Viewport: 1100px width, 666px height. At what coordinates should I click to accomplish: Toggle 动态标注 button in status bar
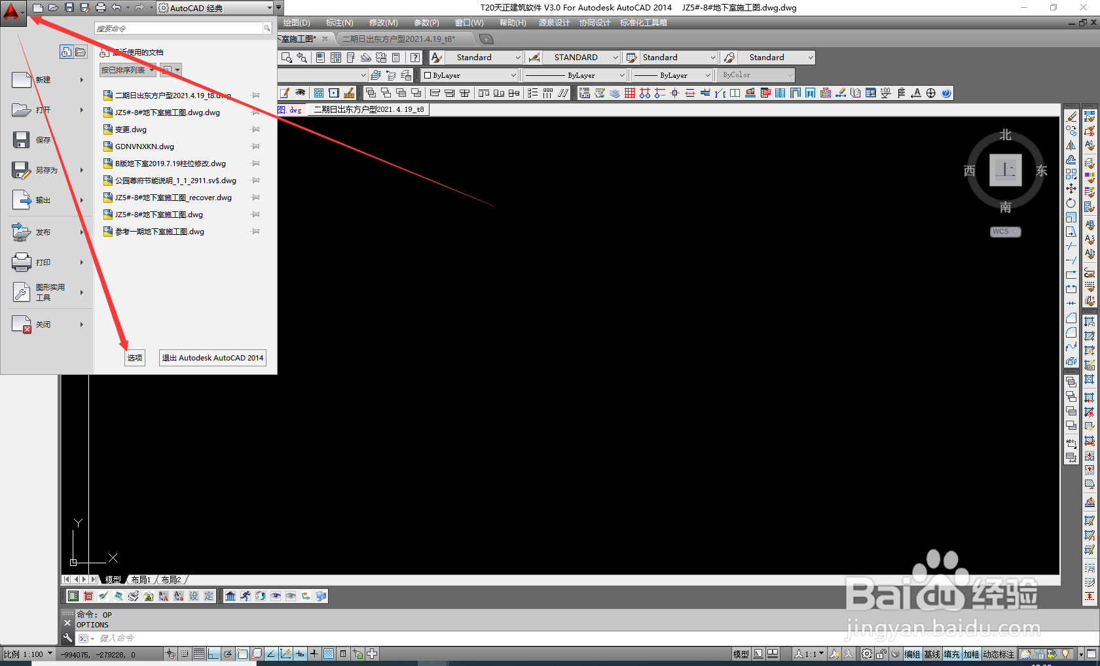tap(999, 654)
